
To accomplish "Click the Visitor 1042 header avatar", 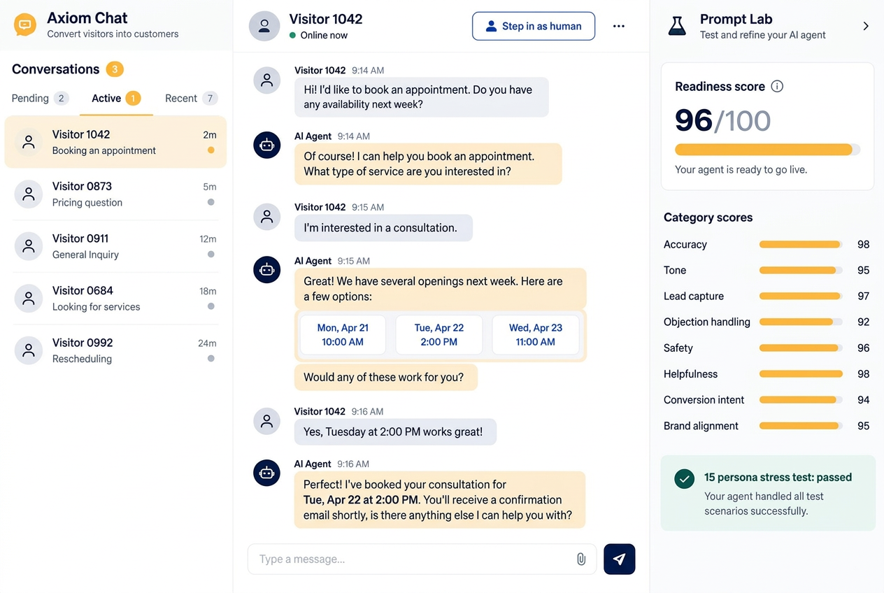I will [x=264, y=26].
